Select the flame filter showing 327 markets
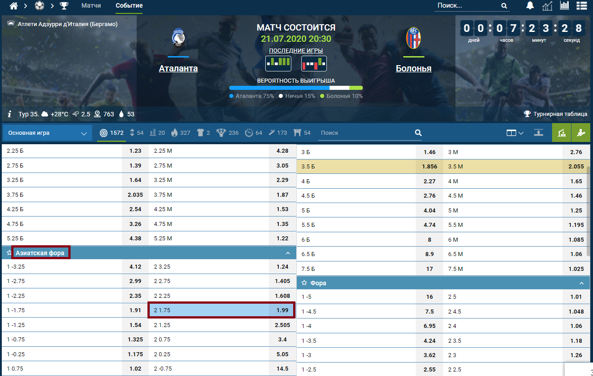 (x=179, y=133)
